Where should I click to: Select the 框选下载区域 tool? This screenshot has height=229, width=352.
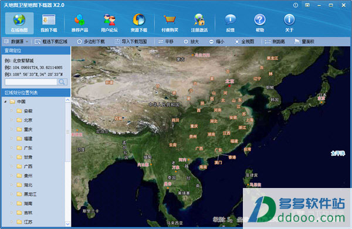(x=51, y=42)
